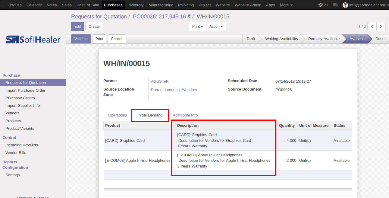Open Settings in sidebar
The image size is (389, 198).
tap(13, 175)
